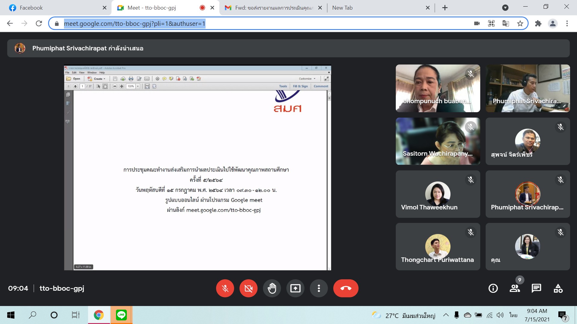Open more options three-dot menu in Meet
This screenshot has height=324, width=577.
pos(319,288)
